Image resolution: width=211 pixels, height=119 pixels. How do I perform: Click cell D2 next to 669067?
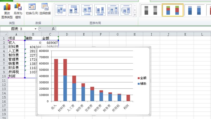tap(67, 43)
